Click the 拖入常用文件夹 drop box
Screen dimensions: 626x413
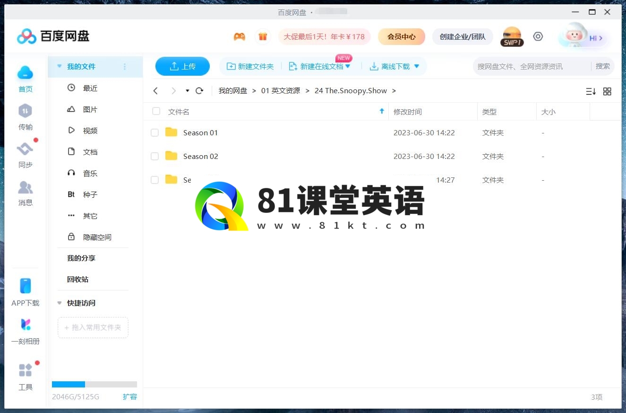(x=93, y=327)
